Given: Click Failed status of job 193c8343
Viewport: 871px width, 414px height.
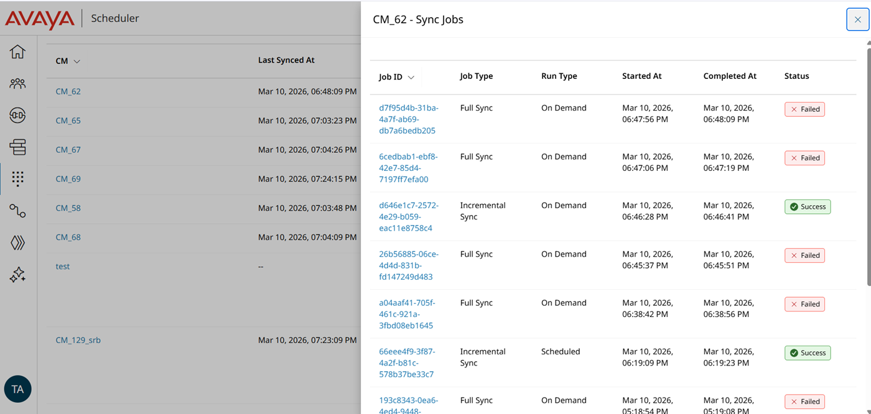Looking at the screenshot, I should (804, 402).
